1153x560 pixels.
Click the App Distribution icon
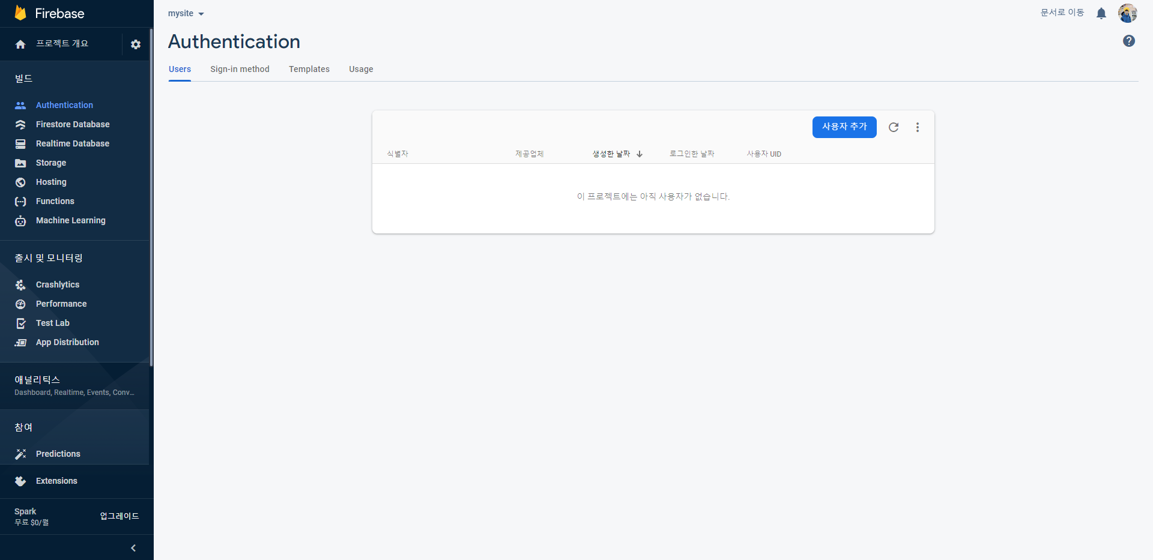[20, 343]
